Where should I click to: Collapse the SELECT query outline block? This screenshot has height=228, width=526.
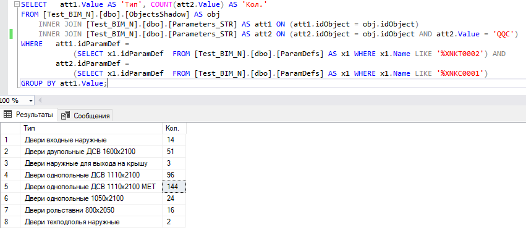[17, 5]
